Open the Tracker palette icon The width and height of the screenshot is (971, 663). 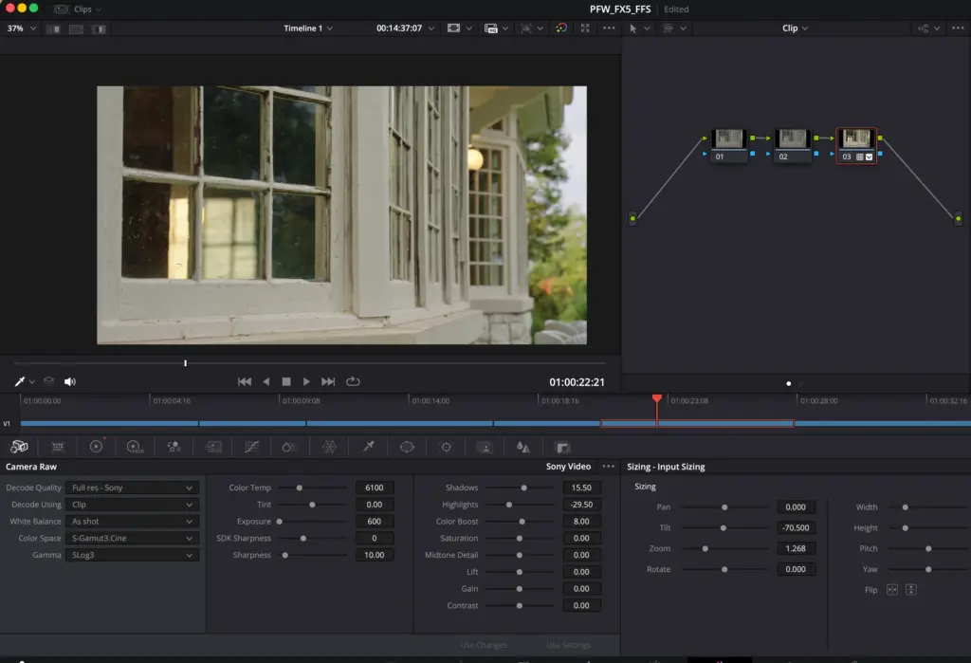click(446, 447)
